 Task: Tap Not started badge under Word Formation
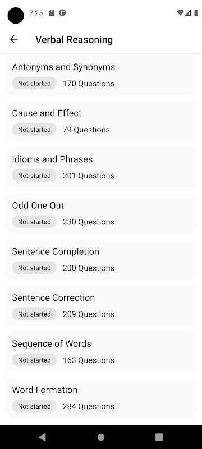point(34,406)
